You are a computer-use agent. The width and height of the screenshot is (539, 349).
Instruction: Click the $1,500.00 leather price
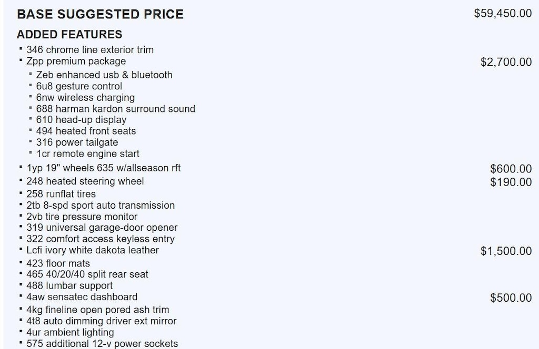(506, 251)
